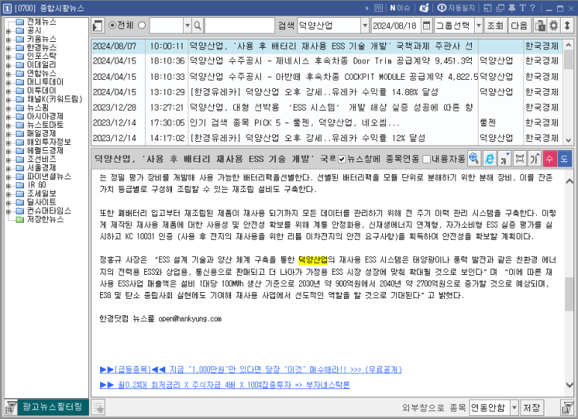The height and width of the screenshot is (419, 578).
Task: Expand the 머니투데이 tree folder
Action: 8,83
